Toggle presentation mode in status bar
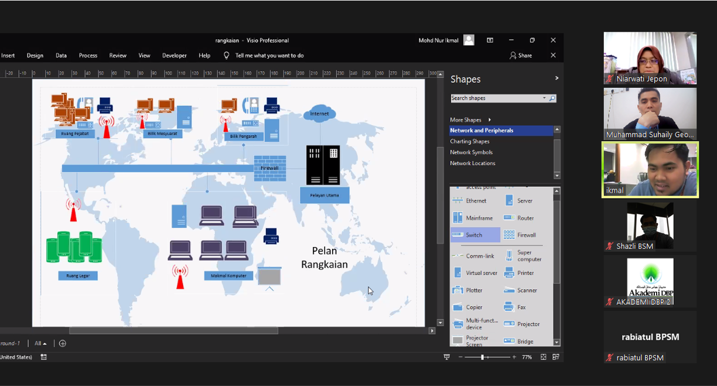 (447, 357)
